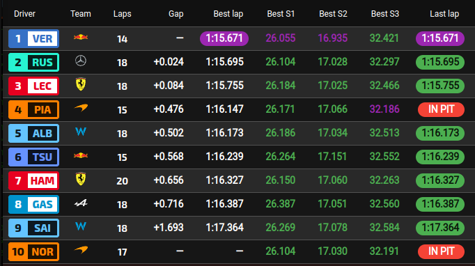Click the McLaren logo in PIA row
The image size is (475, 266).
[81, 108]
